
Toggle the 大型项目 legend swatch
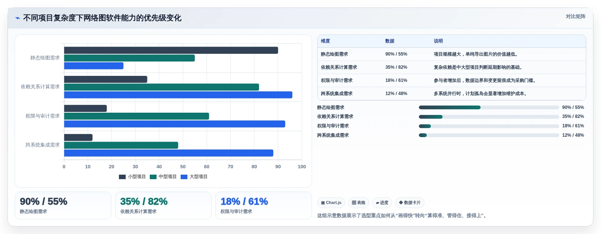(x=184, y=177)
